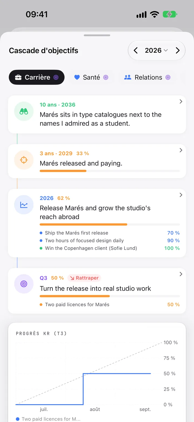The width and height of the screenshot is (194, 422).
Task: Tap the people icon in Relations
Action: (127, 77)
